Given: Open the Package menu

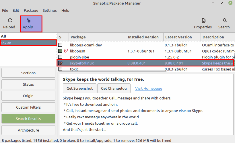Looking at the screenshot, I should [x=31, y=10].
